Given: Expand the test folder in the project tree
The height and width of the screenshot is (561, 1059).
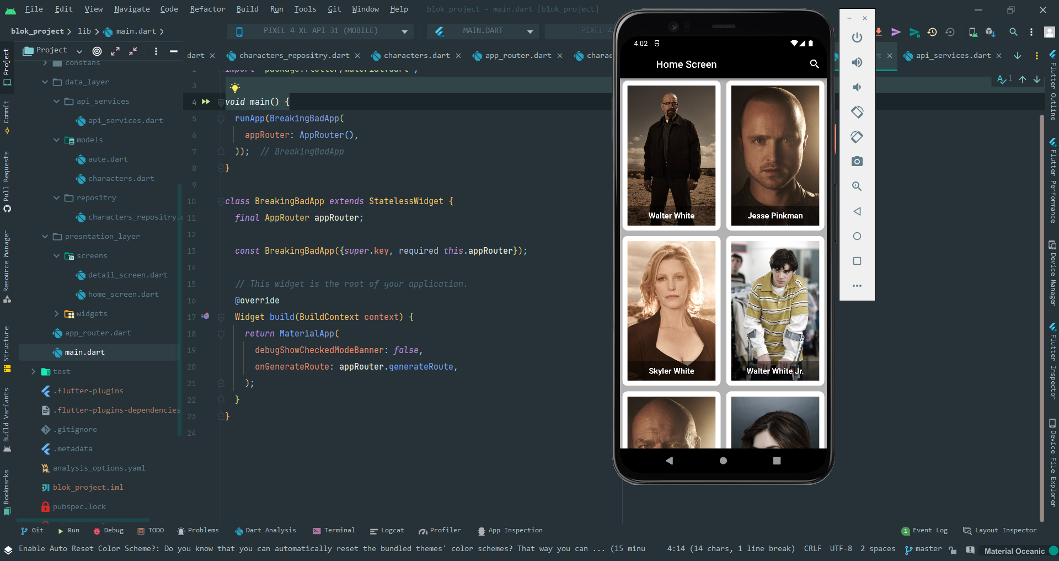Looking at the screenshot, I should 33,371.
